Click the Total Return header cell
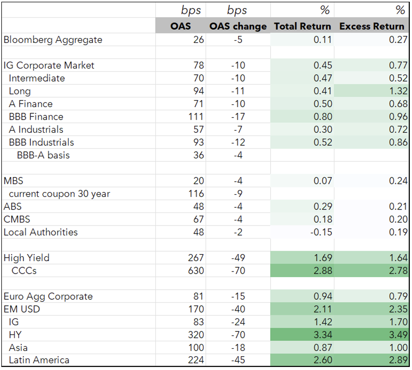 point(302,26)
